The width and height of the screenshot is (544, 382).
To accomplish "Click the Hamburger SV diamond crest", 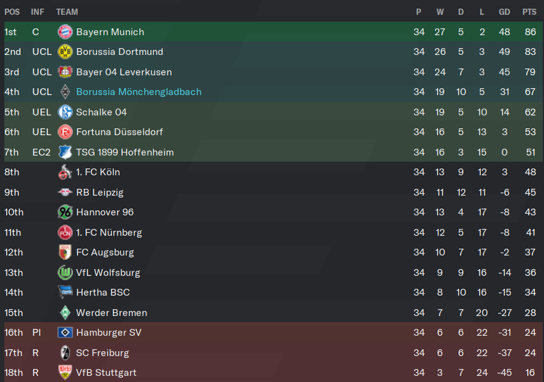I will [x=65, y=333].
